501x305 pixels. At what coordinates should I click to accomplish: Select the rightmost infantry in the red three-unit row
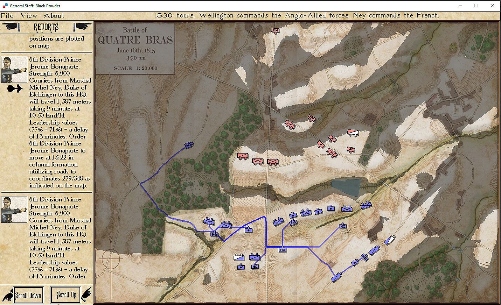(272, 162)
